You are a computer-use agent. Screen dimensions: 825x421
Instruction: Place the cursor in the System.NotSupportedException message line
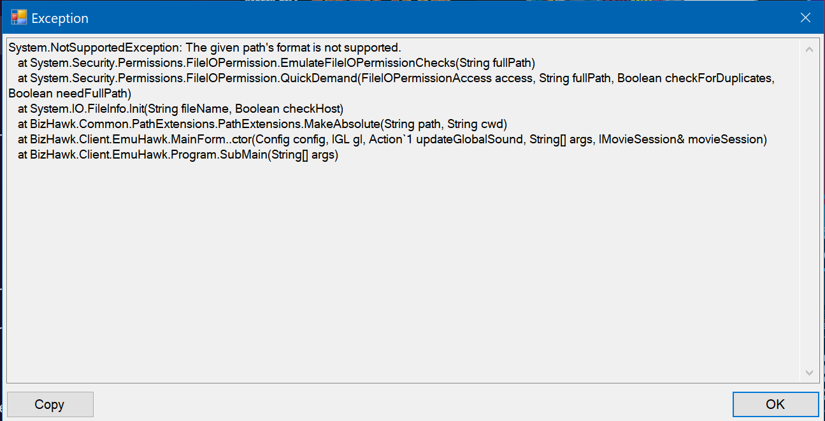204,48
